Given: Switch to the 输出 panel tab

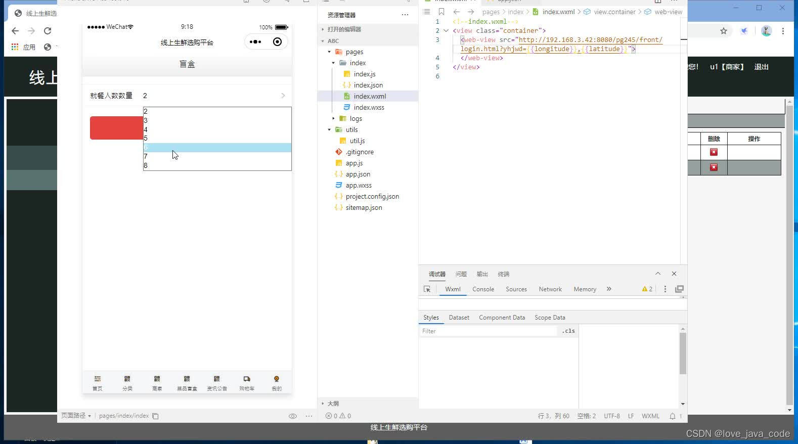Looking at the screenshot, I should pyautogui.click(x=482, y=274).
